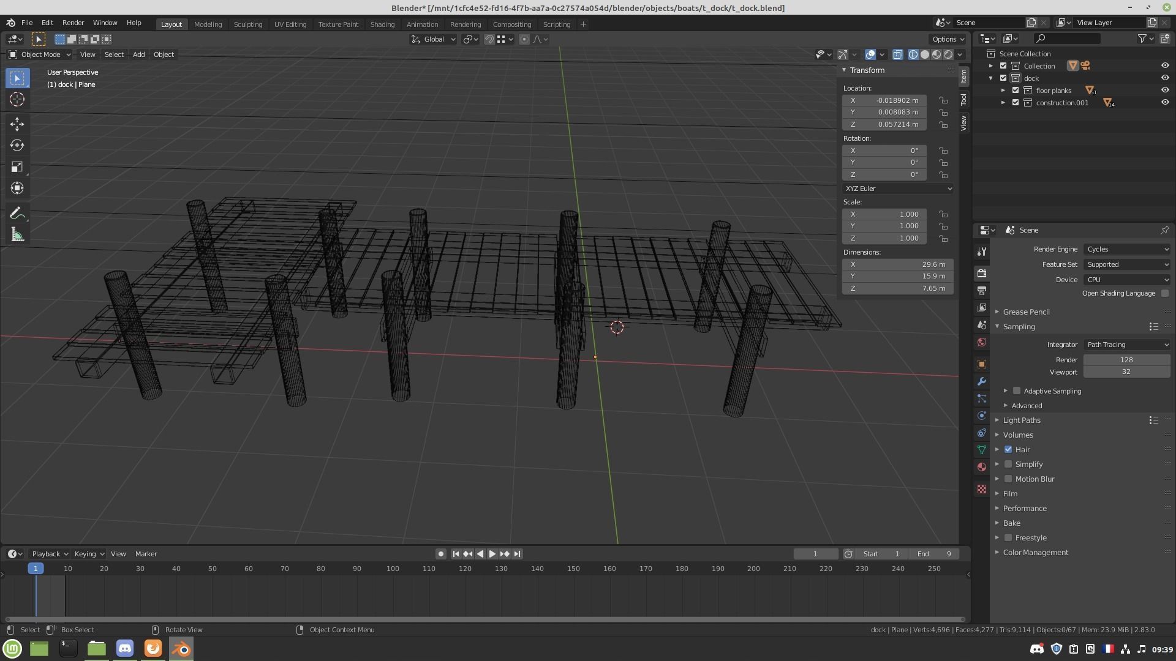
Task: Enable the Freestyle checkbox
Action: pos(1008,538)
